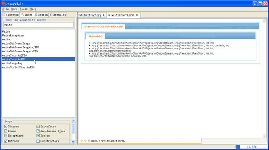The width and height of the screenshot is (269, 150).
Task: Click the forward navigation arrow icon
Action: [85, 141]
